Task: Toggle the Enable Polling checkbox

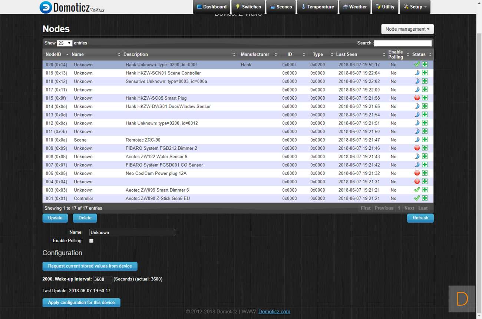Action: 91,241
